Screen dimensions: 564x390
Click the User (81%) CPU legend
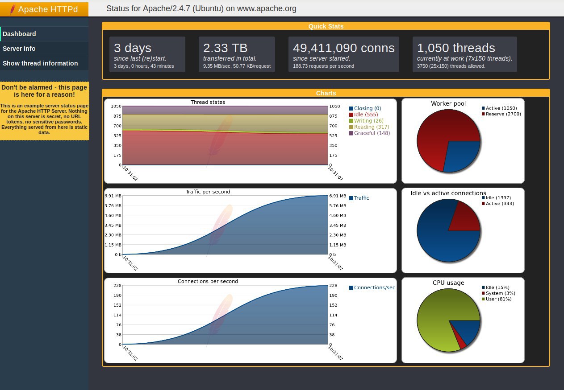pyautogui.click(x=497, y=299)
